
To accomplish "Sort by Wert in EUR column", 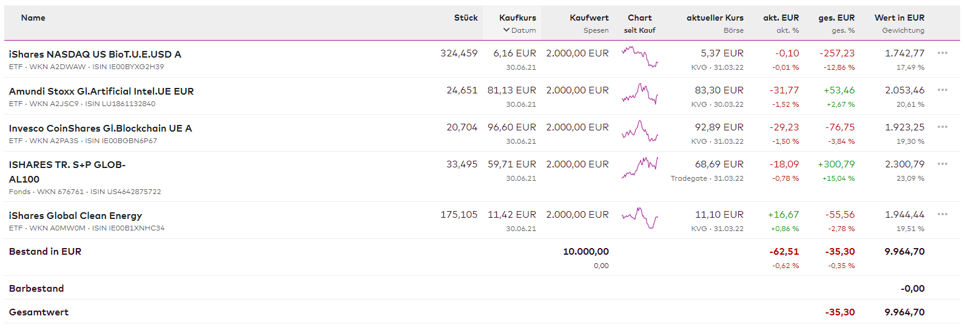I will (899, 18).
